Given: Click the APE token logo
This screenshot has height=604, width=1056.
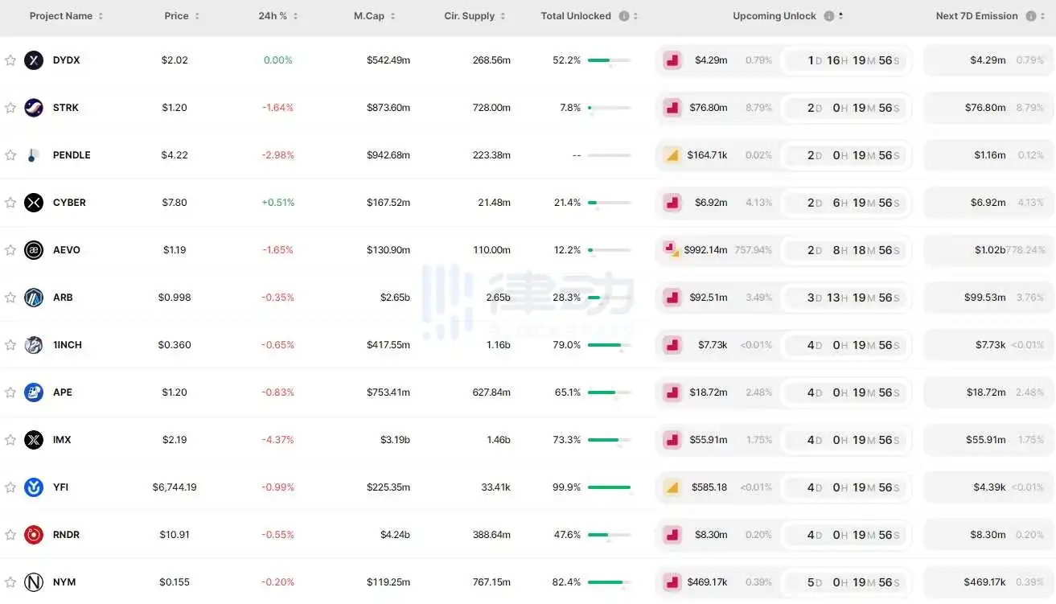Looking at the screenshot, I should pyautogui.click(x=34, y=392).
